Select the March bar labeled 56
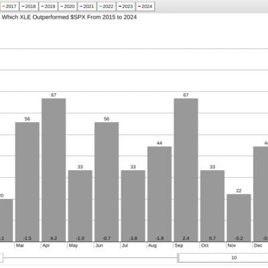 (27, 182)
